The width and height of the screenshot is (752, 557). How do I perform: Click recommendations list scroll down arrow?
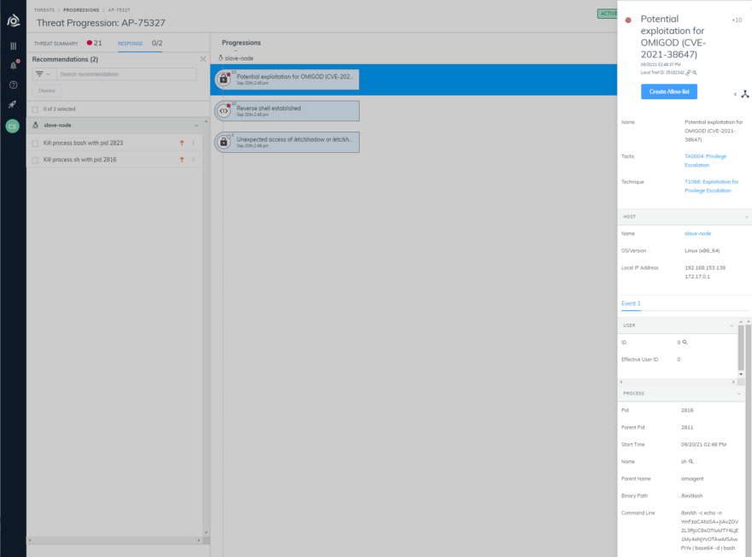[206, 532]
